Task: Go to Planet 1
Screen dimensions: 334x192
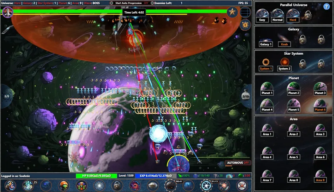Action: pyautogui.click(x=267, y=89)
